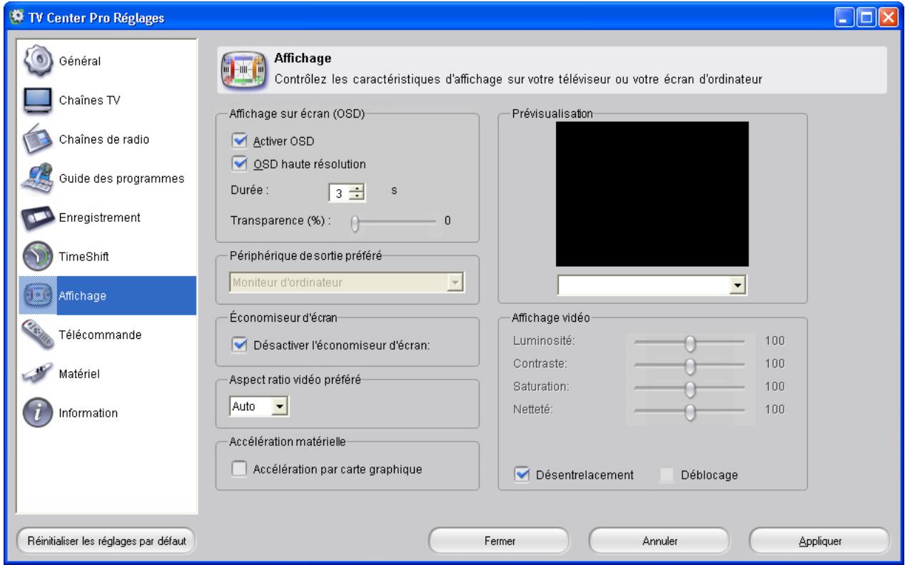Screen dimensions: 905x565
Task: Toggle the Désentrelacement checkbox
Action: pos(522,474)
